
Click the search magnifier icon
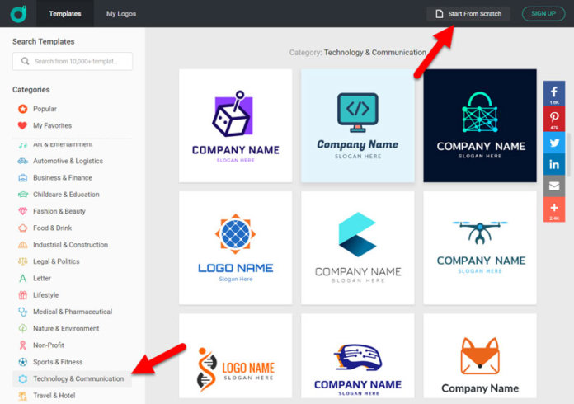pos(25,61)
